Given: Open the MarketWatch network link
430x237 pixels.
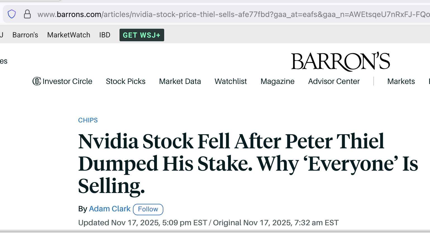Looking at the screenshot, I should coord(69,35).
